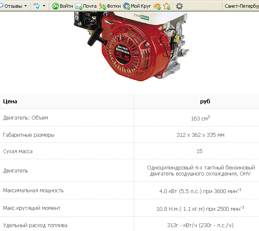
Task: Open the Почта envelope icon
Action: click(79, 6)
